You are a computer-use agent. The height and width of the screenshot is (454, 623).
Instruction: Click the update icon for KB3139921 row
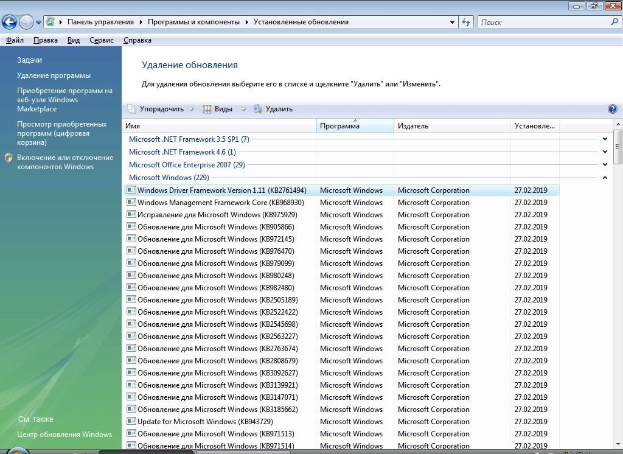131,385
